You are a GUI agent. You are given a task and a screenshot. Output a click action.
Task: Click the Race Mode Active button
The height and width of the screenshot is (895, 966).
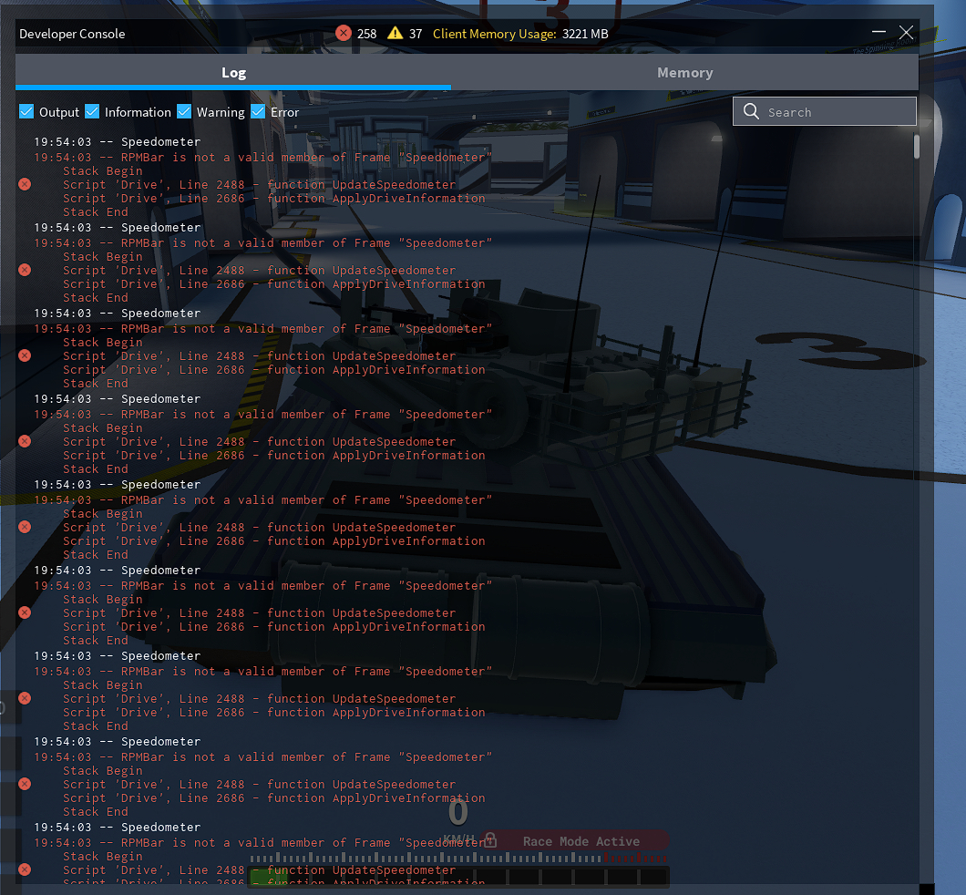pyautogui.click(x=581, y=841)
